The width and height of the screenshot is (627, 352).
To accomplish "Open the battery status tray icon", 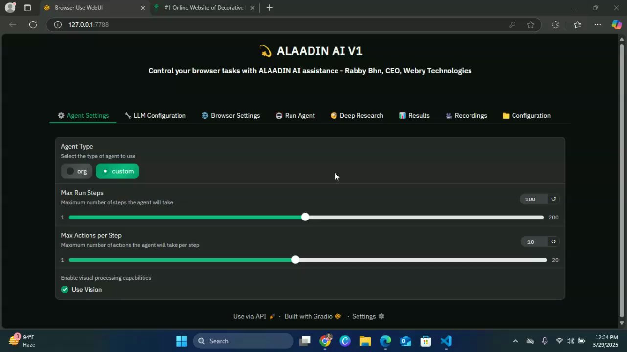I will click(x=582, y=341).
